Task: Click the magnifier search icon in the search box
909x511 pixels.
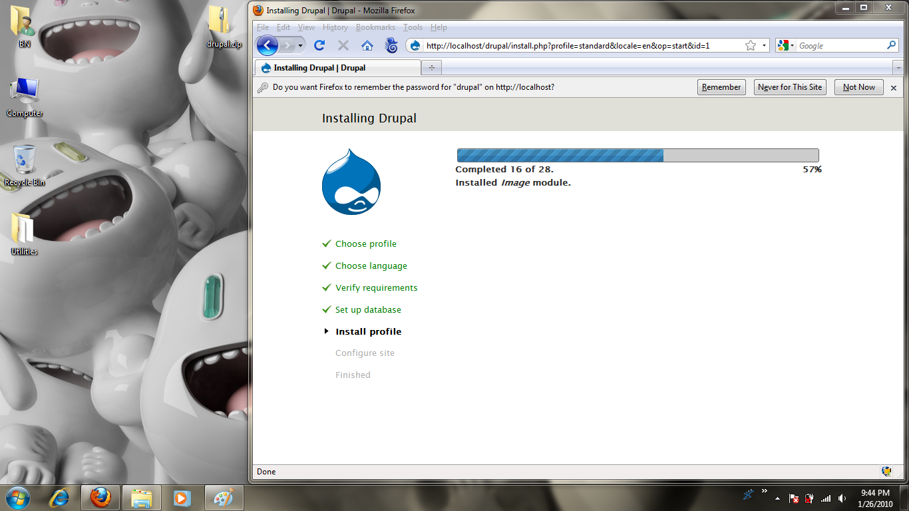Action: 892,45
